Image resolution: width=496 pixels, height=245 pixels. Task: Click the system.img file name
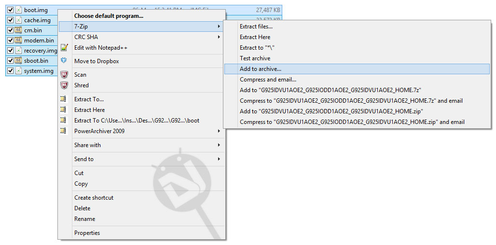[x=39, y=71]
